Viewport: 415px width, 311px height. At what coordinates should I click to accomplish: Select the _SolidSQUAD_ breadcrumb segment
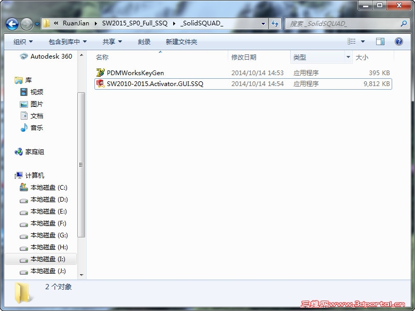click(202, 23)
